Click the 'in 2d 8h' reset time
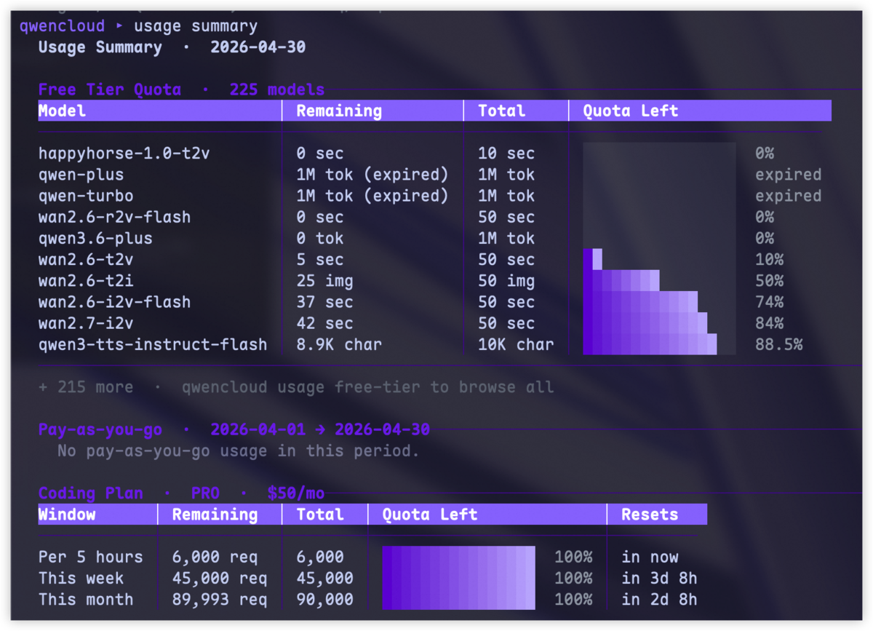The width and height of the screenshot is (873, 631). pyautogui.click(x=659, y=600)
